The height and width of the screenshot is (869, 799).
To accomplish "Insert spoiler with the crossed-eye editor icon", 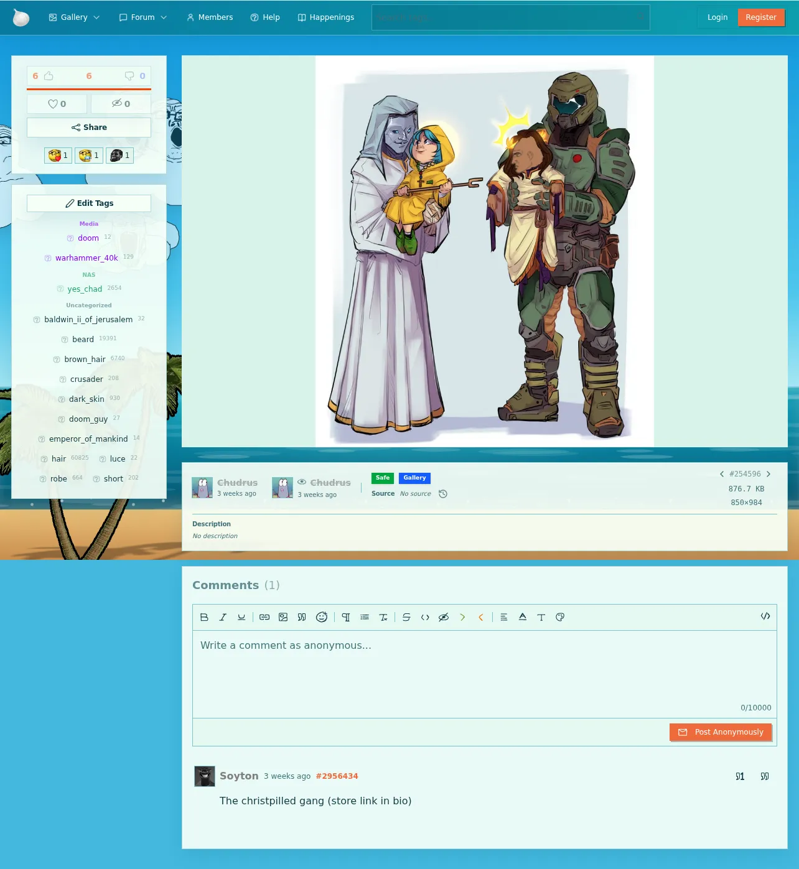I will click(444, 617).
